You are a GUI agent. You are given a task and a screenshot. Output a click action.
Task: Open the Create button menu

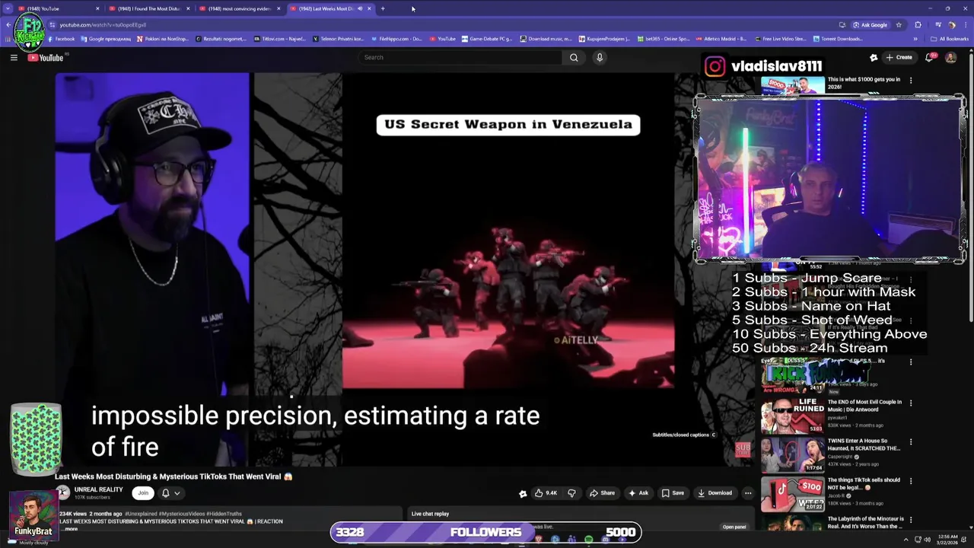tap(899, 57)
